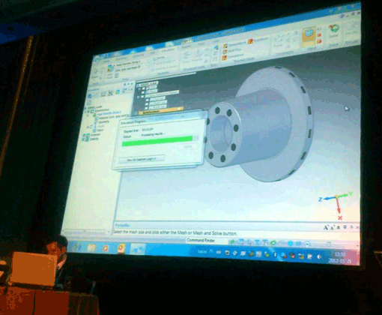Click the Solve button in the ribbon
The width and height of the screenshot is (382, 315).
coord(333,31)
